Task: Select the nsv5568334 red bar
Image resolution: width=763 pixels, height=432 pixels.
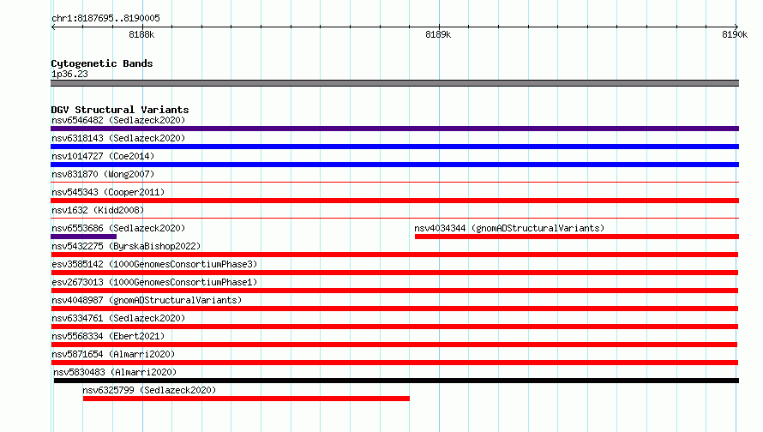Action: pos(394,345)
